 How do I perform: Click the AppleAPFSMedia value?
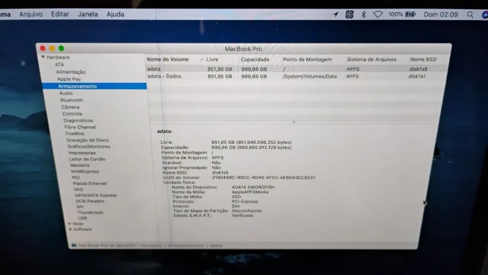(x=250, y=192)
